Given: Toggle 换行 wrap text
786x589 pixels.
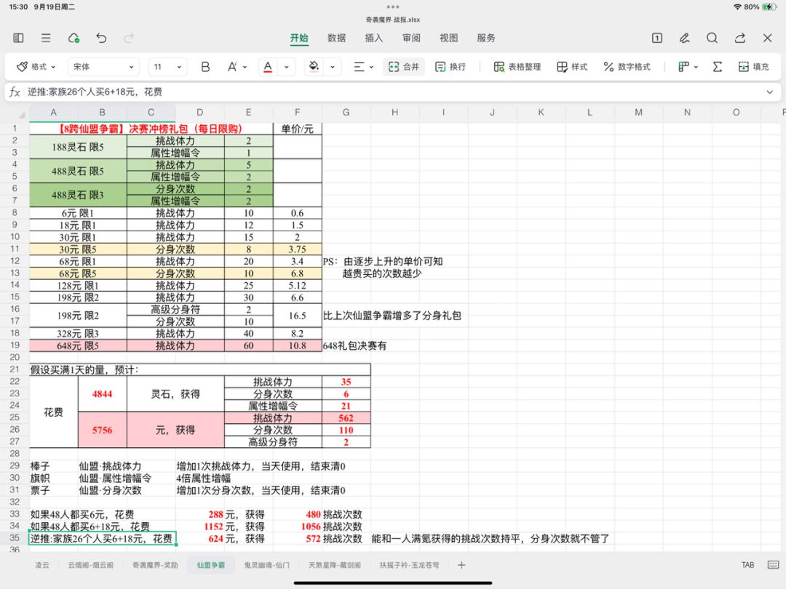Looking at the screenshot, I should tap(450, 67).
